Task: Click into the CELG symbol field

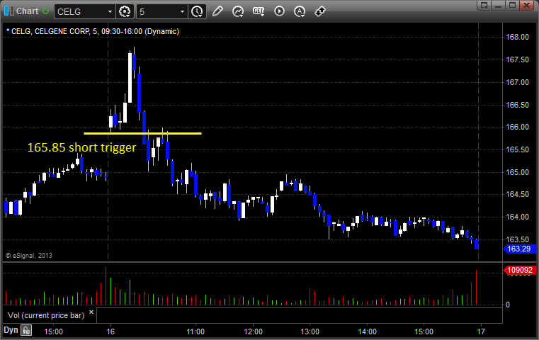Action: 81,12
